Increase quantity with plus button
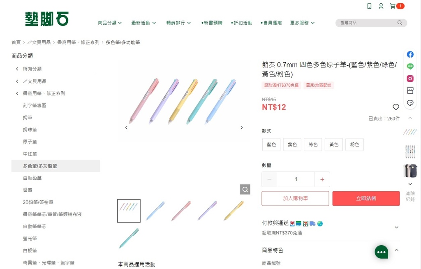Viewport: 421px width, 269px height. 322,179
